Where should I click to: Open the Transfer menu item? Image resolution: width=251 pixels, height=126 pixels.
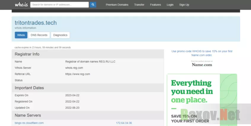pos(139,5)
